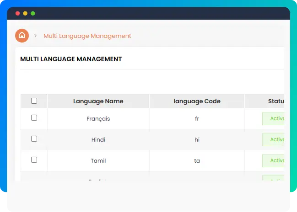
Task: Click the yellow minimize window dot
Action: [25, 13]
